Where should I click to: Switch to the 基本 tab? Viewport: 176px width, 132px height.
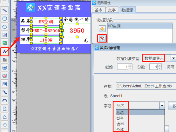[98, 10]
